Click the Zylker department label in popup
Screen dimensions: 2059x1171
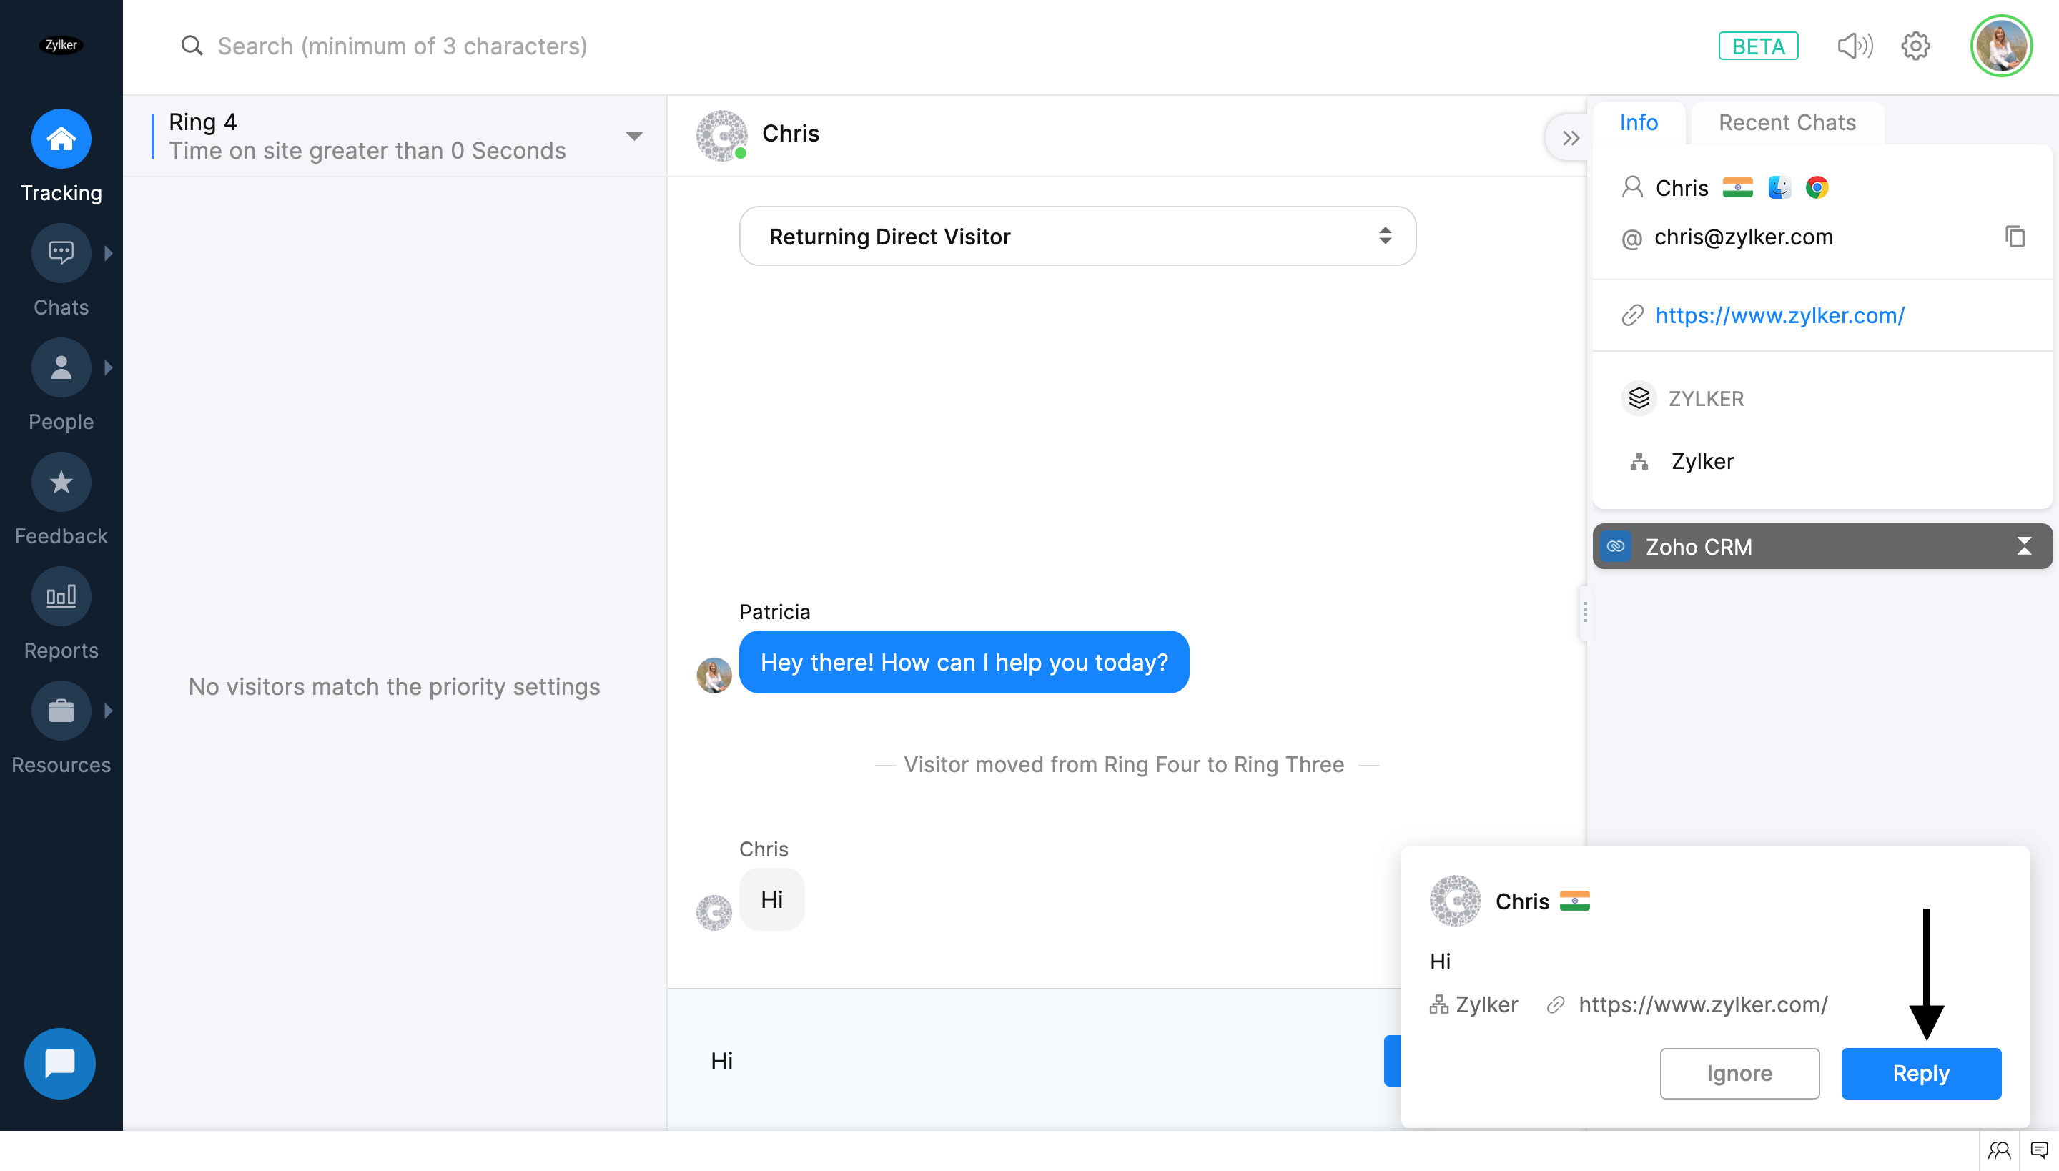(x=1486, y=1004)
